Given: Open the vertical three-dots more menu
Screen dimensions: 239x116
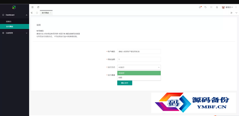Looking at the screenshot, I should tap(236, 7).
